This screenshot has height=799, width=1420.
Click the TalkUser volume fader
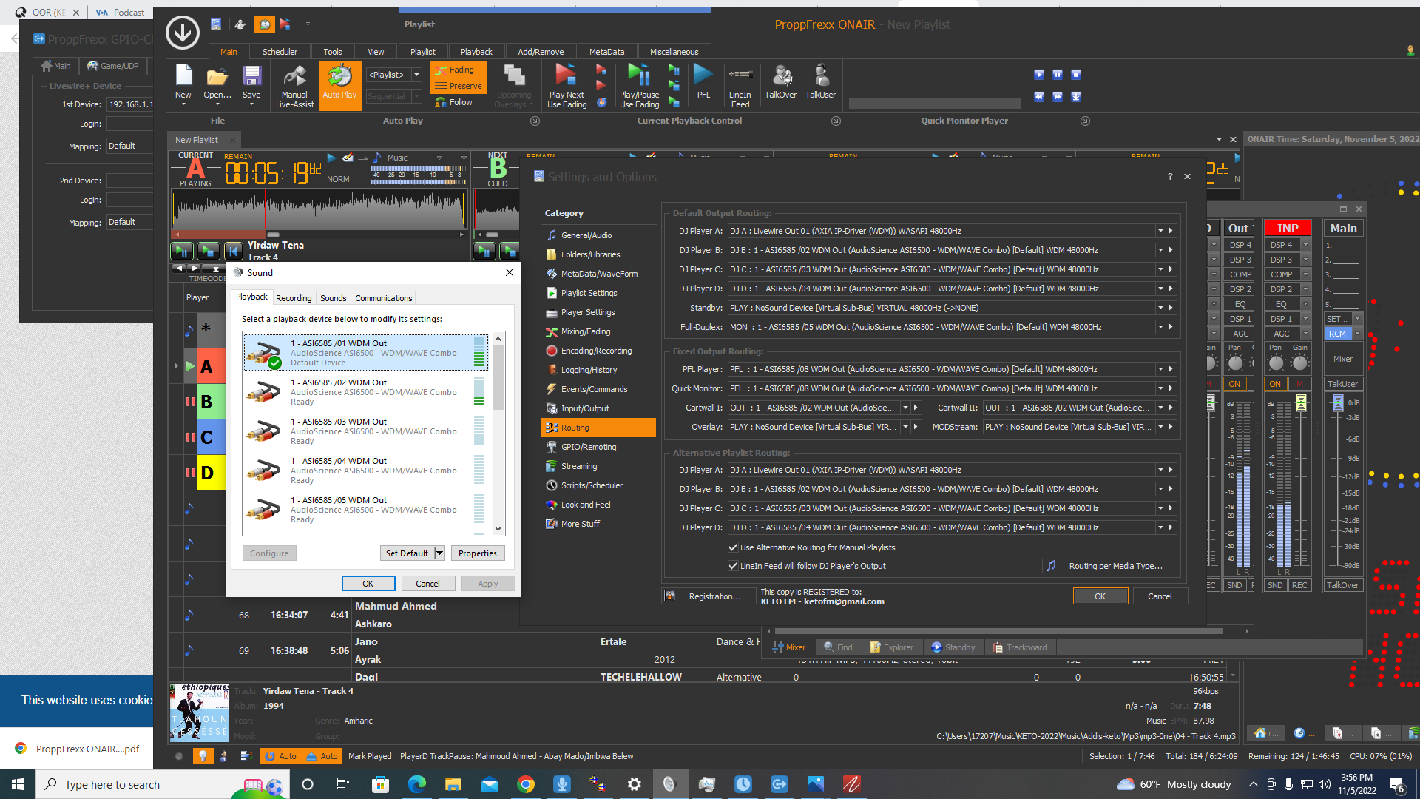(x=1338, y=404)
